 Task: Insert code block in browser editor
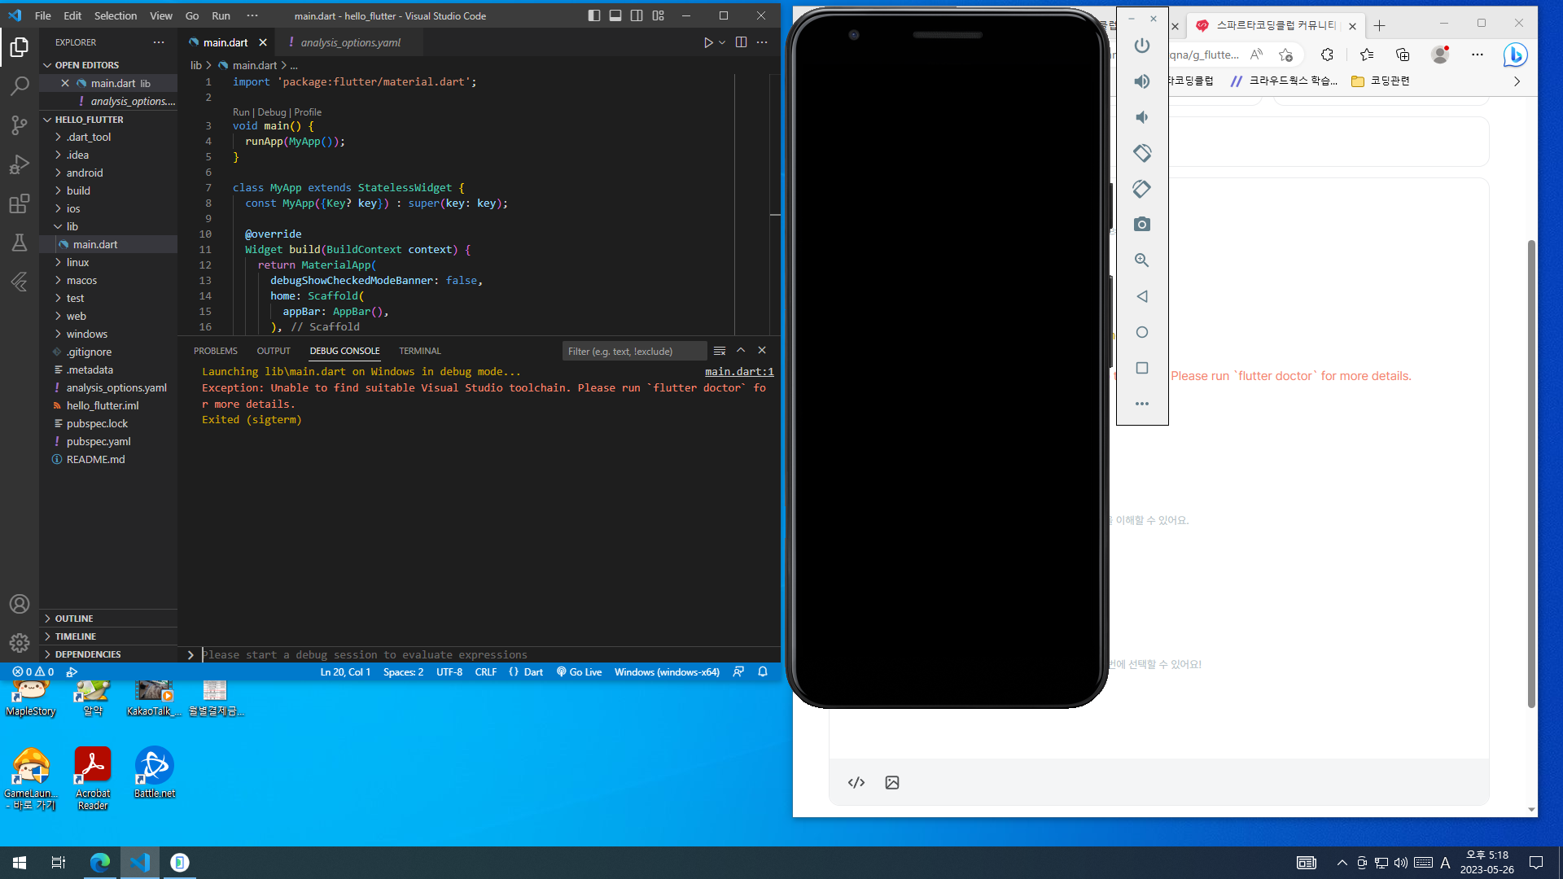[856, 782]
